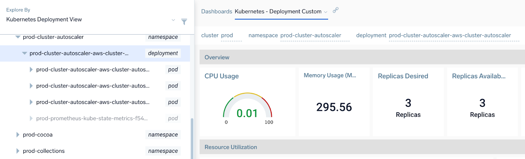Go to Dashboards breadcrumb
The height and width of the screenshot is (159, 525).
[x=216, y=11]
